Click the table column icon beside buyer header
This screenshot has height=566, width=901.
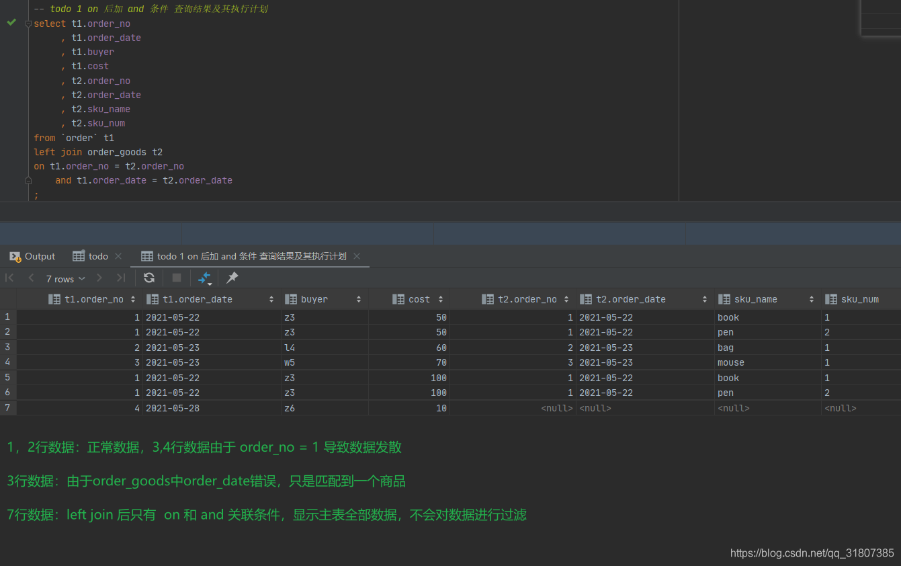[x=290, y=299]
